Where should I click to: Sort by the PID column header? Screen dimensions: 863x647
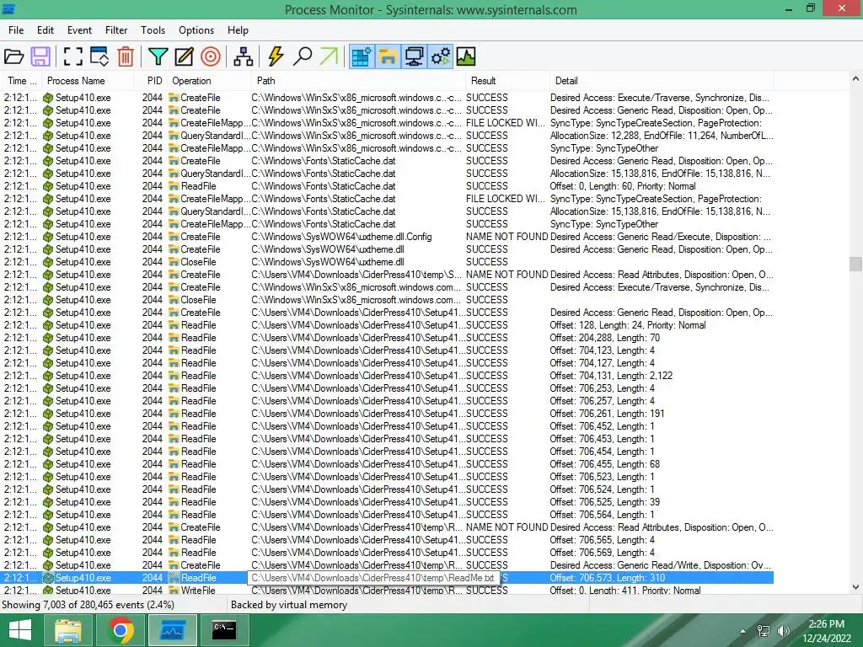(151, 81)
